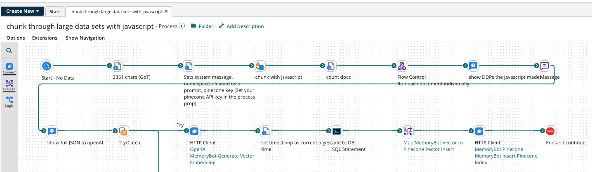Click Add Description link

241,26
